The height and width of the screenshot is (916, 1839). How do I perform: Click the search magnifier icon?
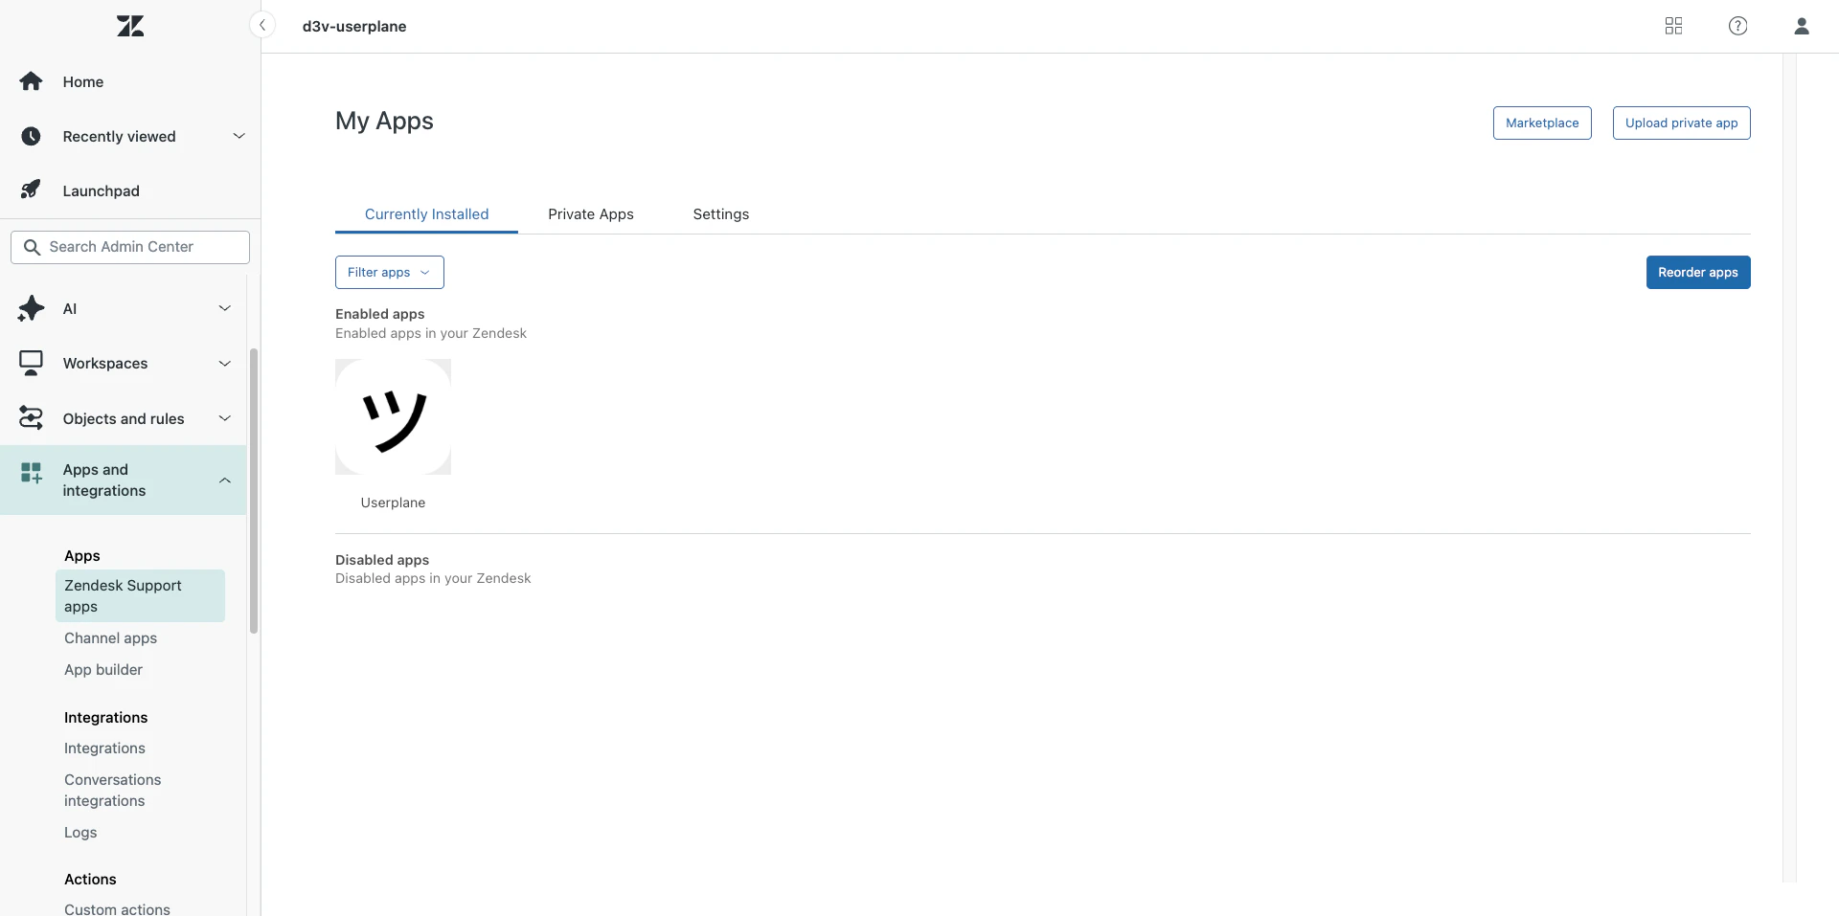32,247
